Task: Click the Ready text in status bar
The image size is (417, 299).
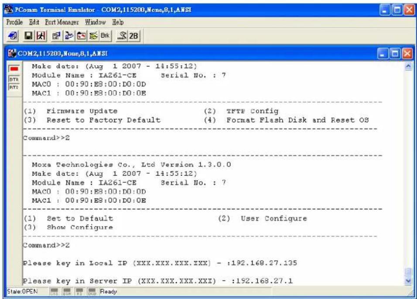Action: 108,292
